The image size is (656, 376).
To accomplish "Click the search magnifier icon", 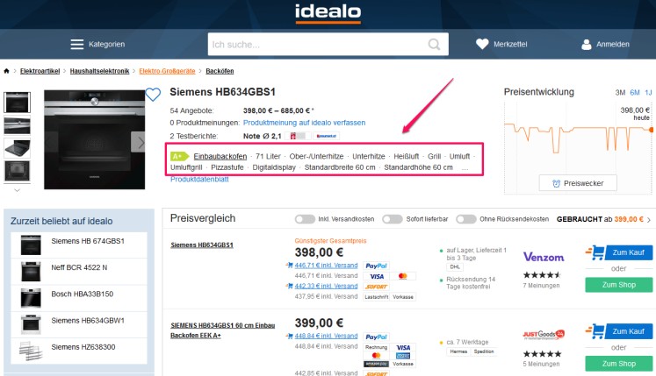I will coord(435,45).
